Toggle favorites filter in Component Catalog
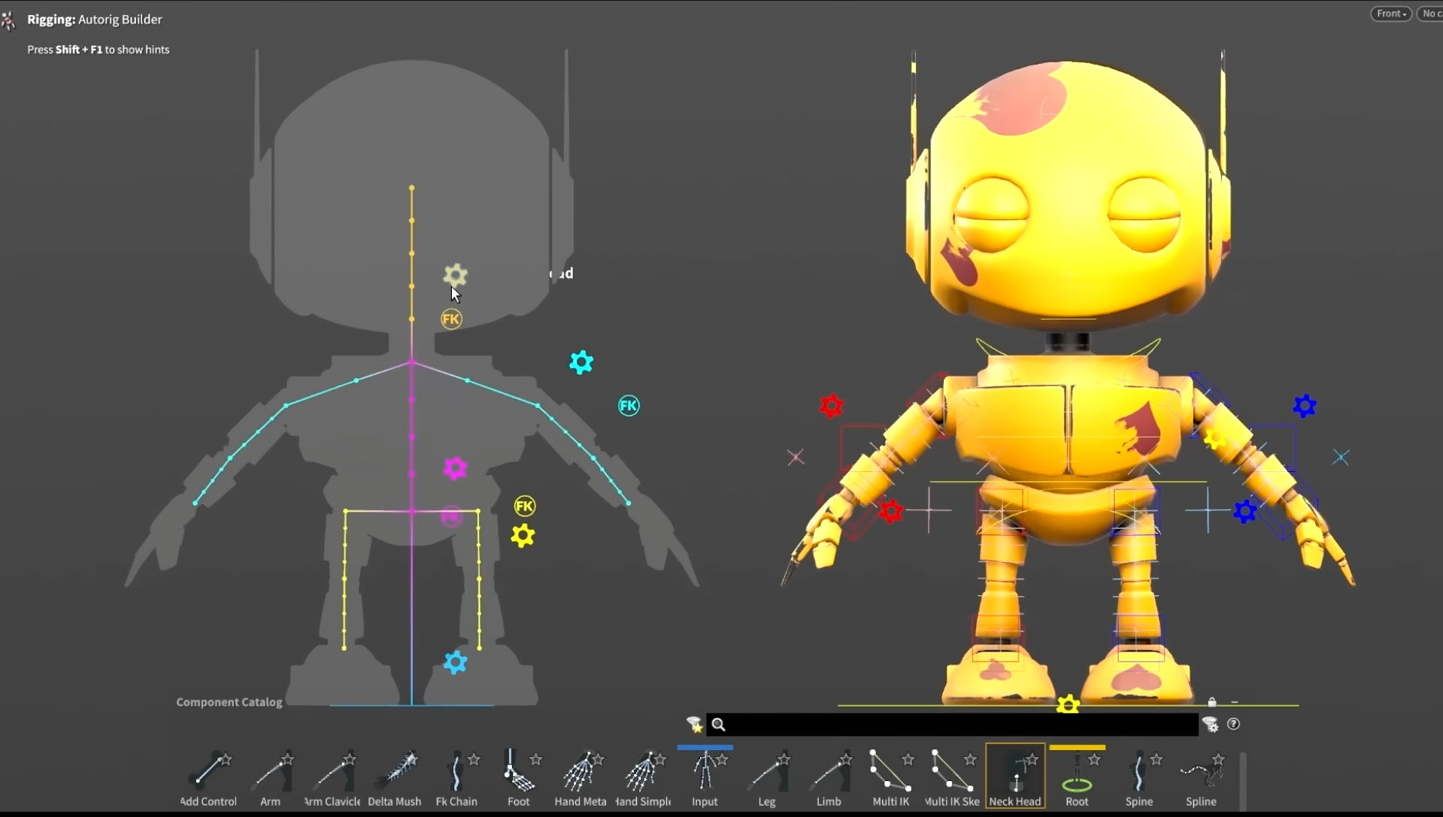This screenshot has width=1443, height=817. [x=694, y=725]
